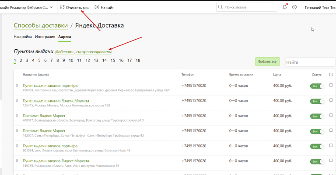The image size is (336, 175).
Task: Go to page 7 of pickup points
Action: tap(52, 61)
